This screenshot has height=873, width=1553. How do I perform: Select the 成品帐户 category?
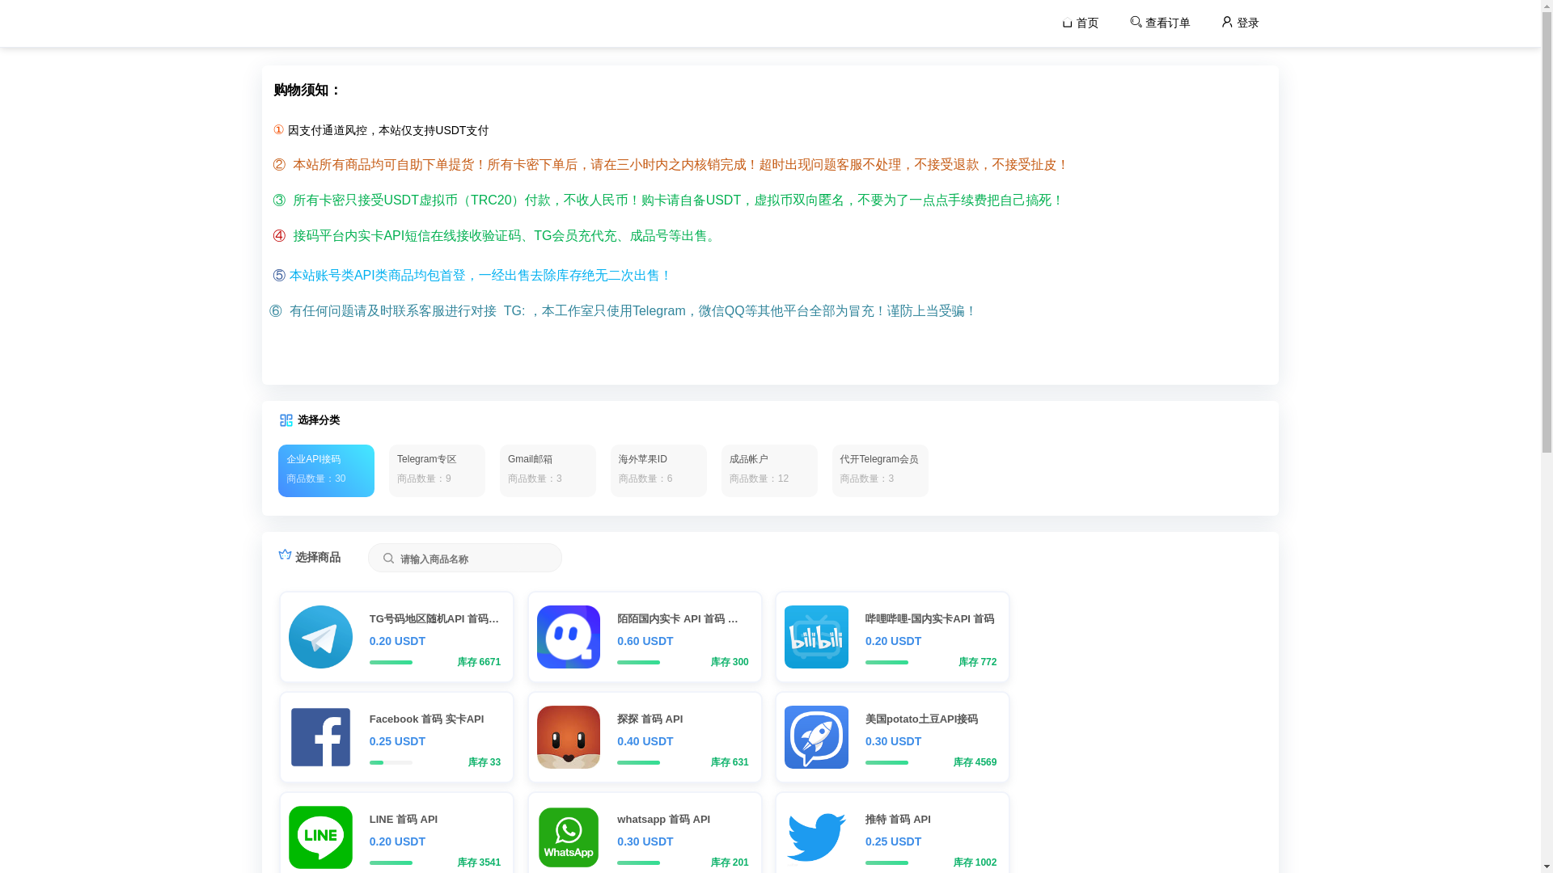[769, 470]
